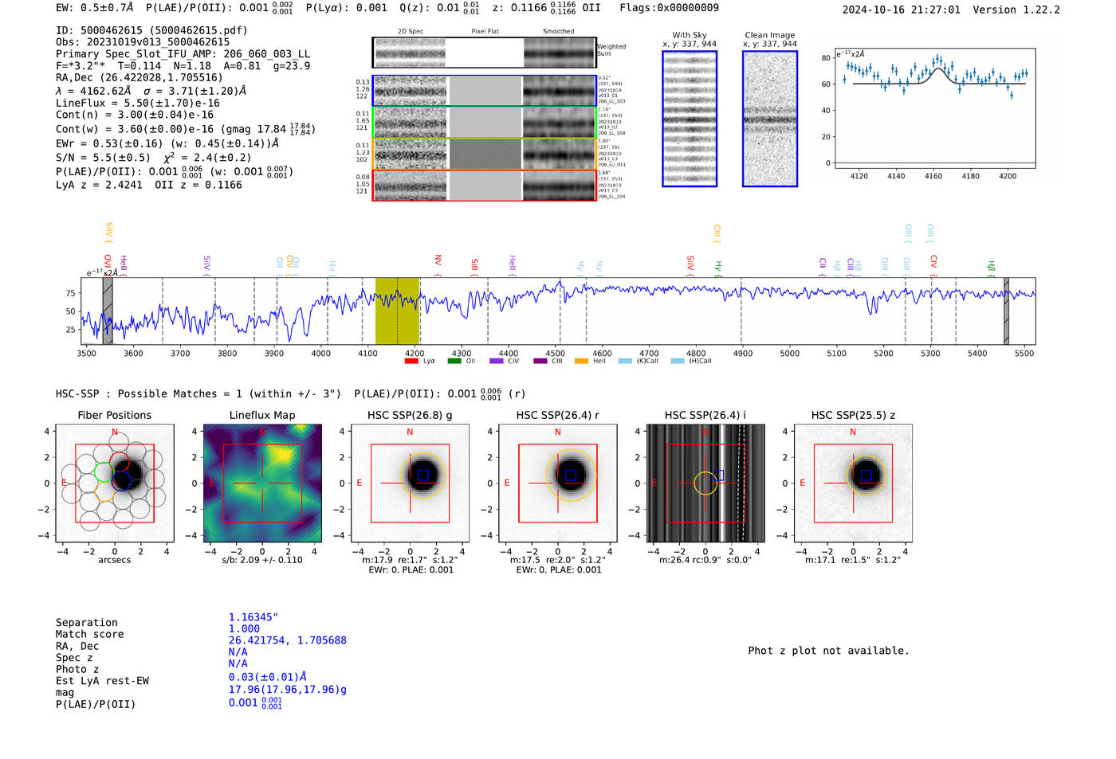Click the 's/b: 2.09 +/- 0.110' label
The height and width of the screenshot is (759, 1116).
(x=262, y=560)
